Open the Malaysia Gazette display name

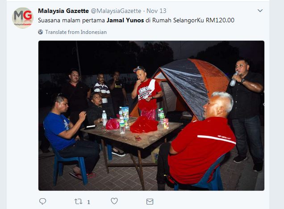click(x=63, y=11)
